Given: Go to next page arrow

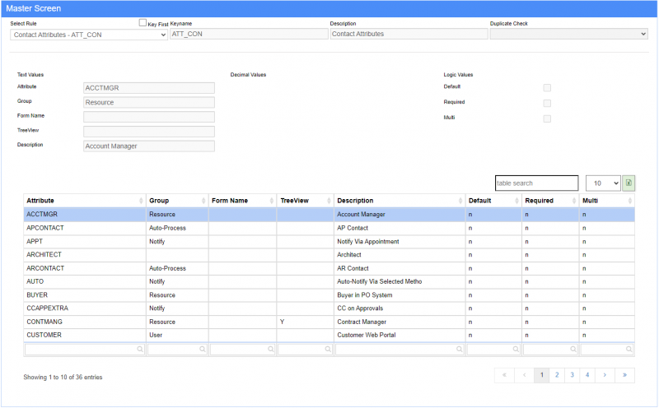Looking at the screenshot, I should 605,375.
